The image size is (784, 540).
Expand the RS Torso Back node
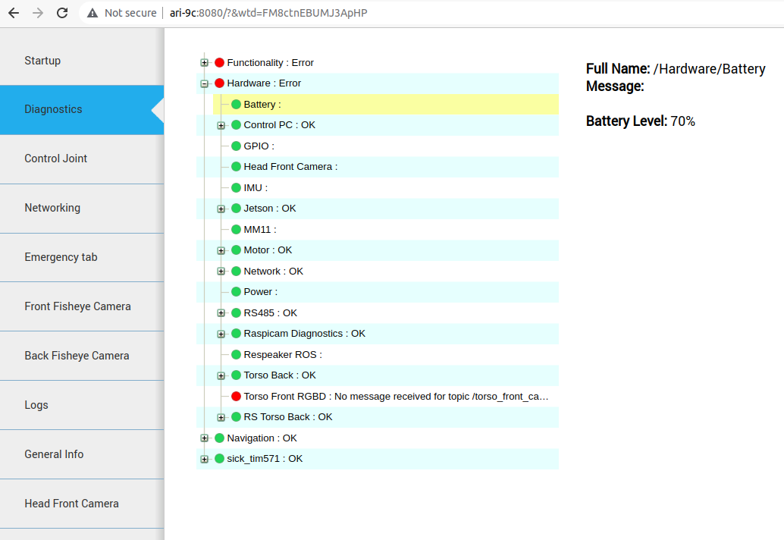(221, 417)
